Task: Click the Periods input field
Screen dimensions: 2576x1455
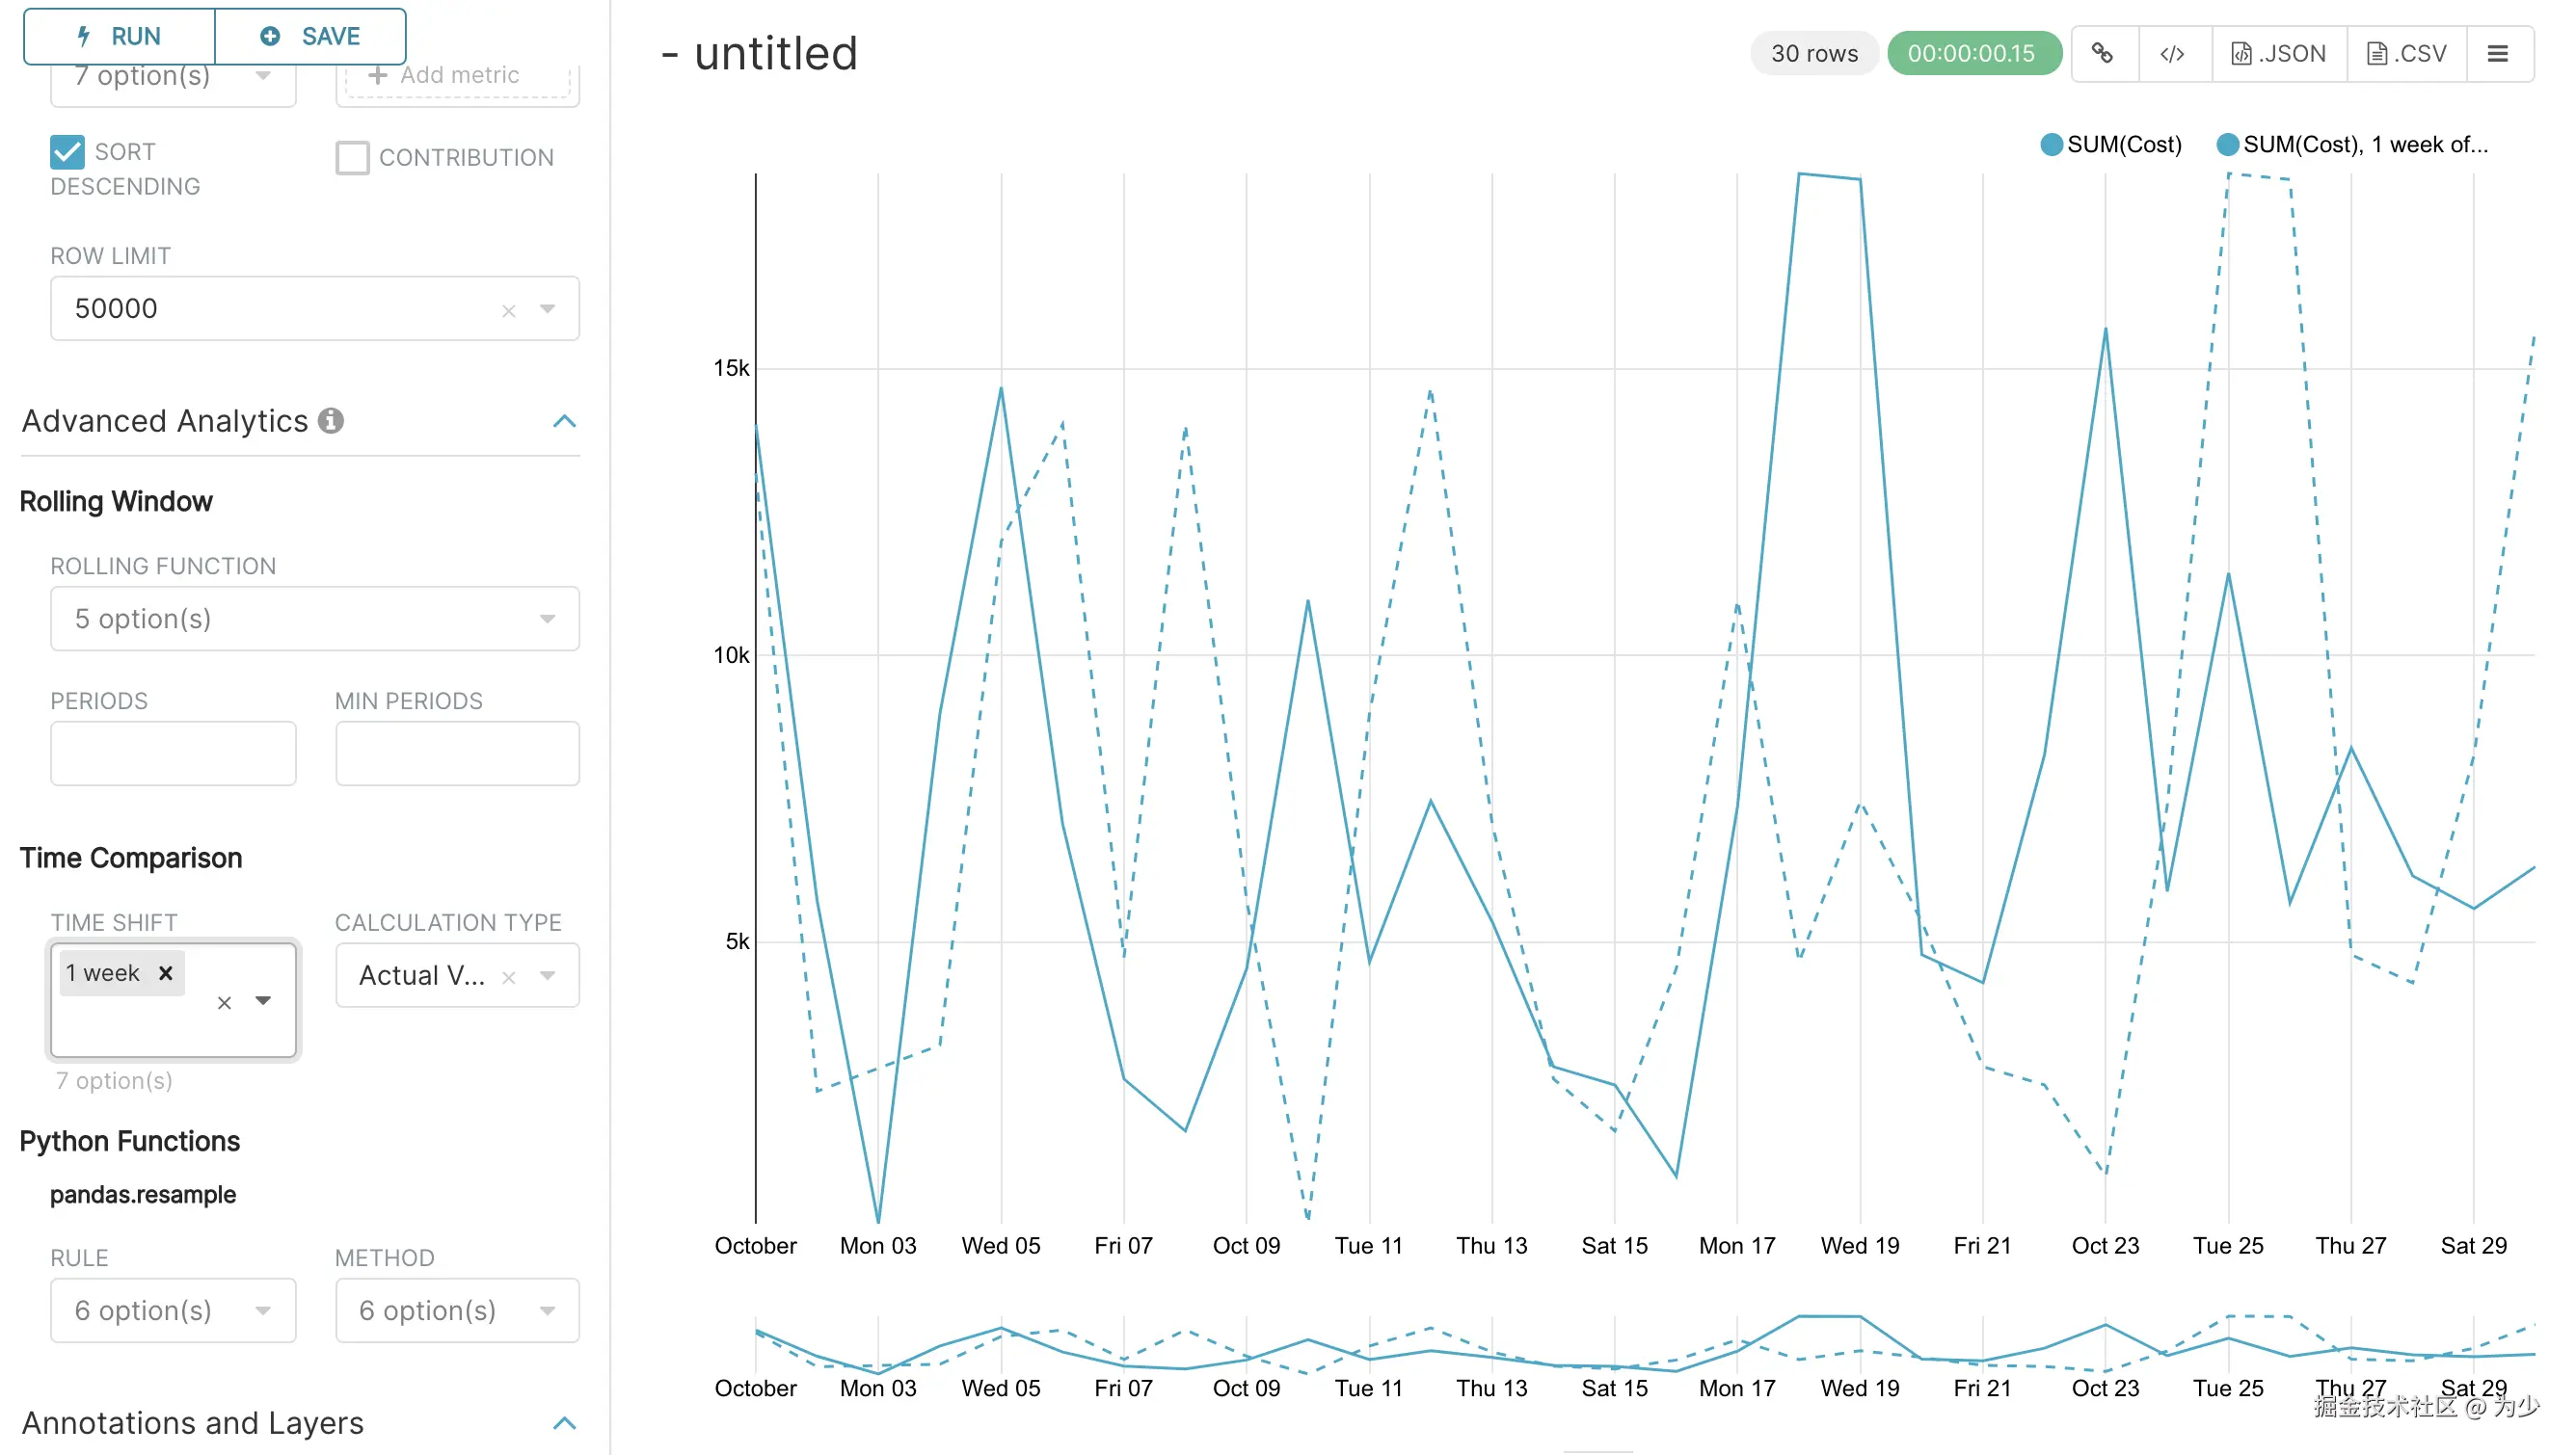Action: pos(172,753)
